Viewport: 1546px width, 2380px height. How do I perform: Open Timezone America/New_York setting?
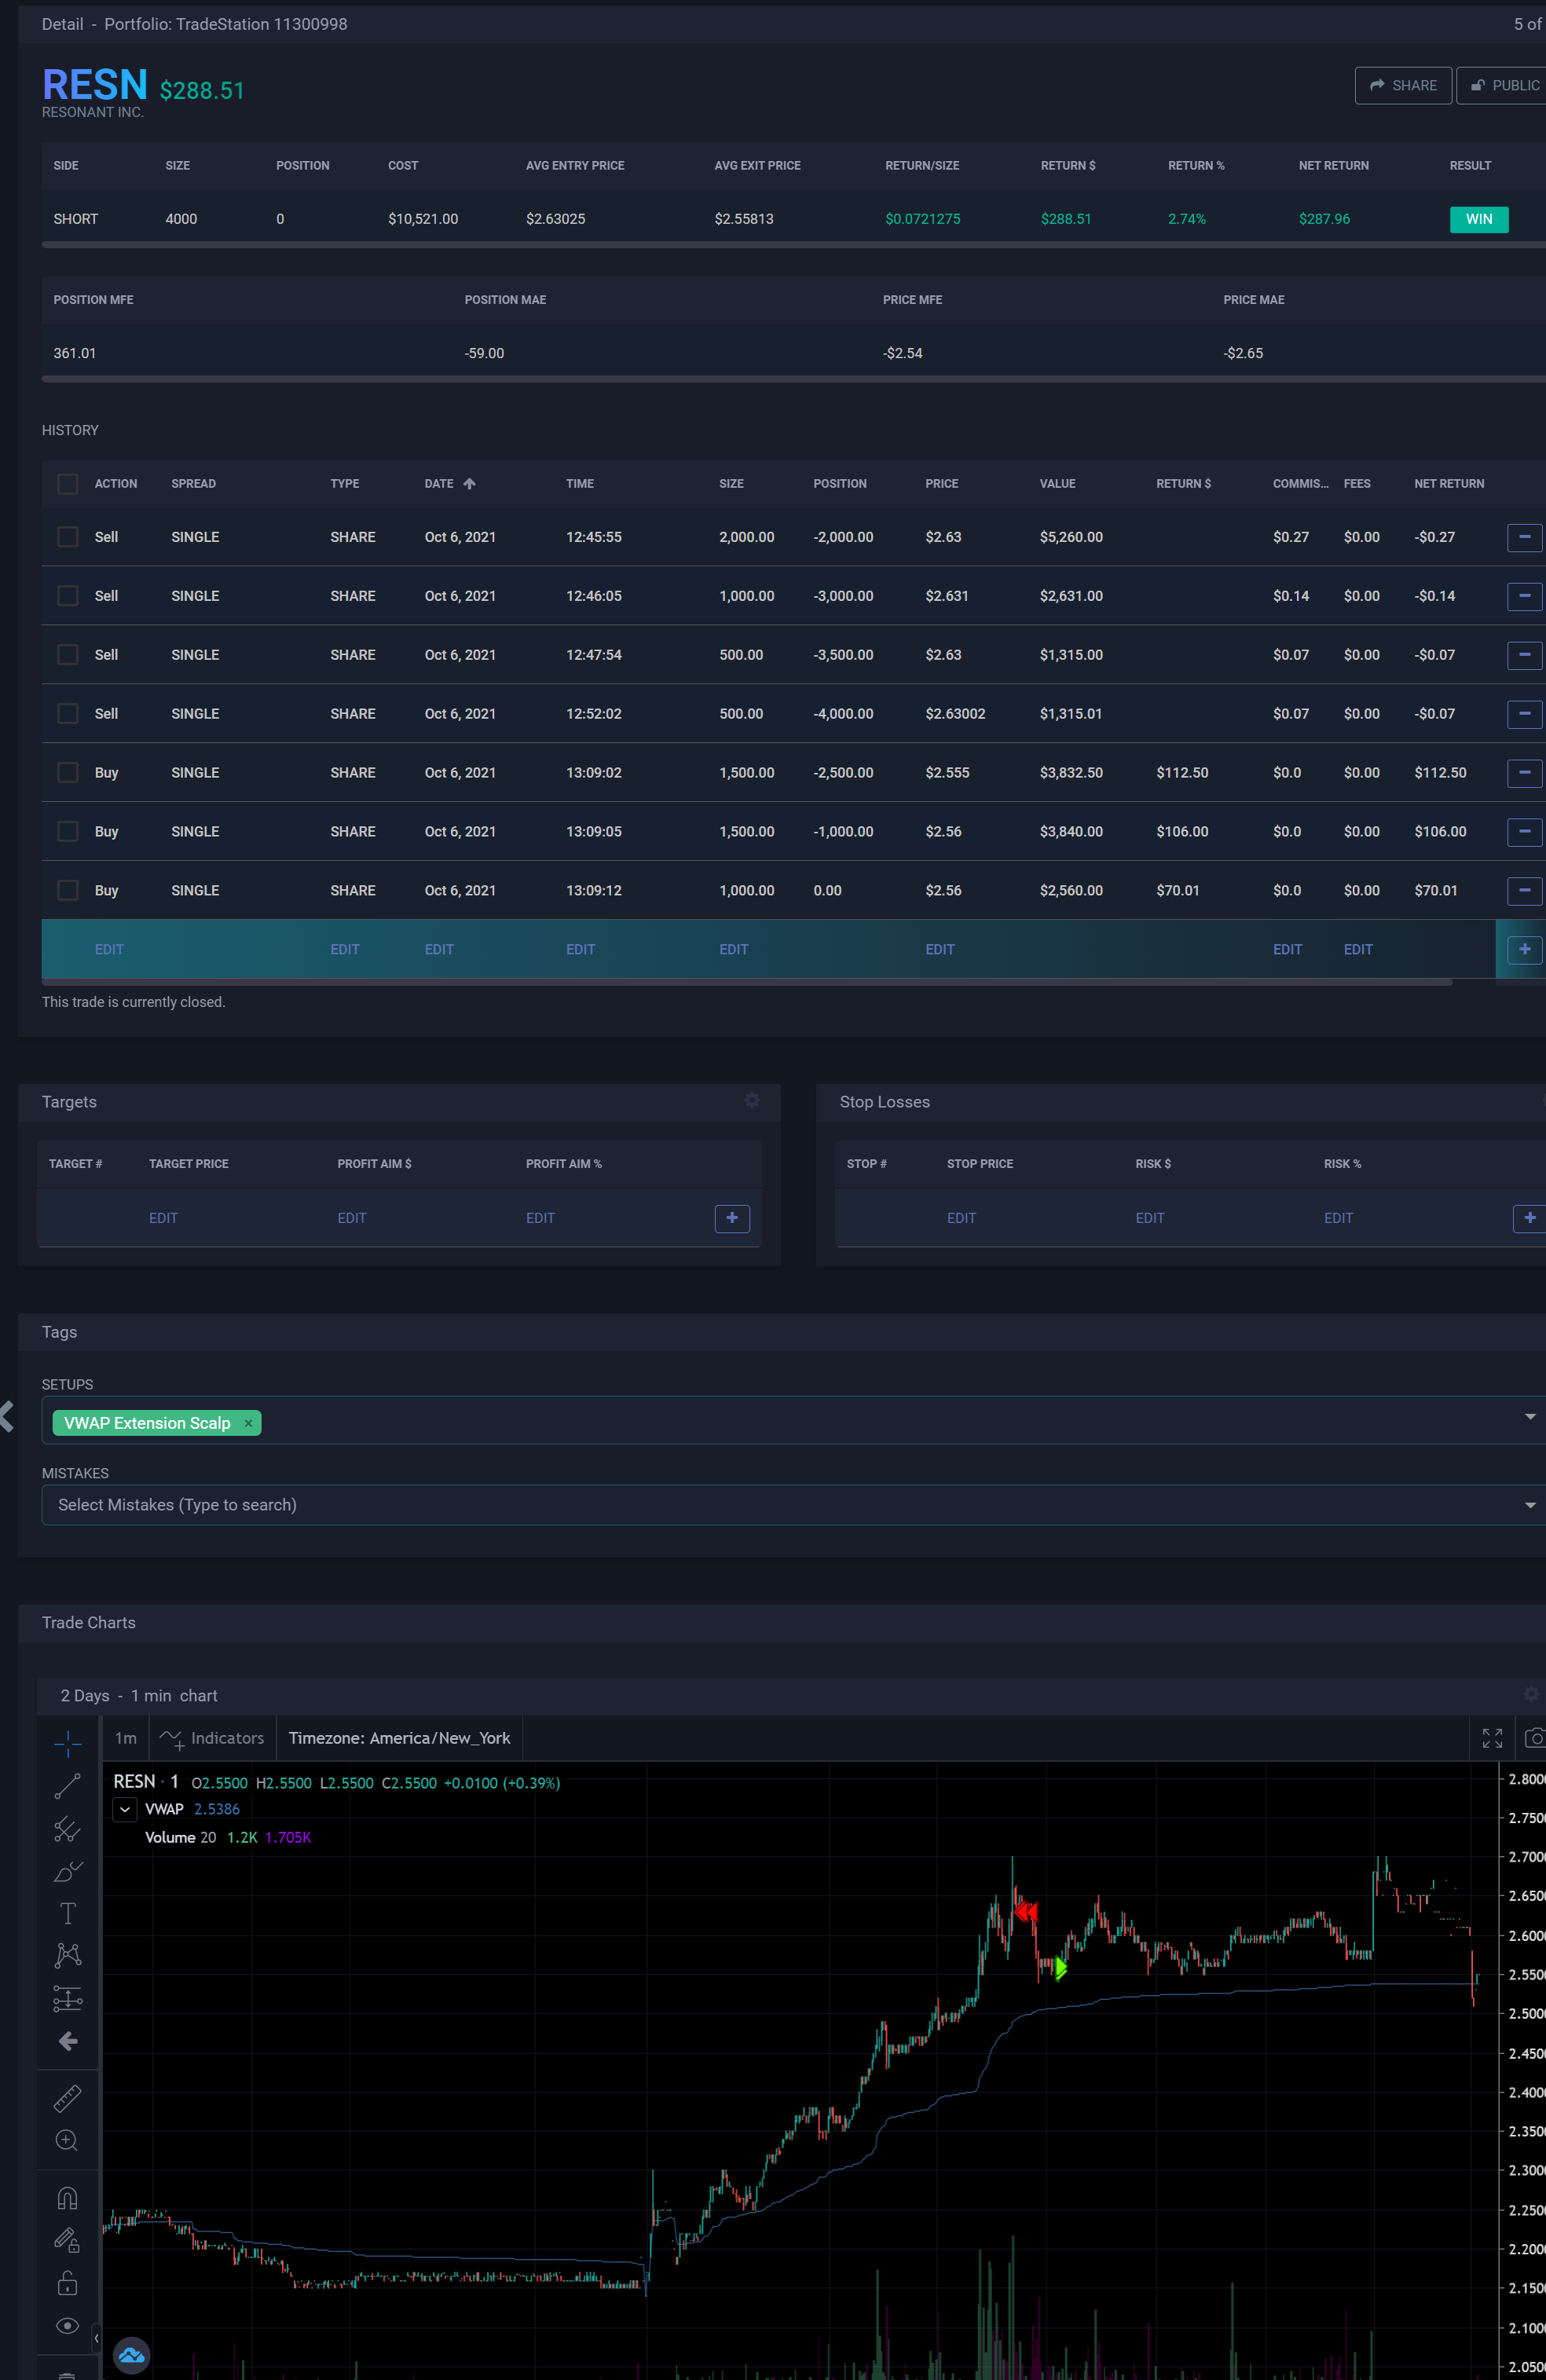[x=399, y=1738]
